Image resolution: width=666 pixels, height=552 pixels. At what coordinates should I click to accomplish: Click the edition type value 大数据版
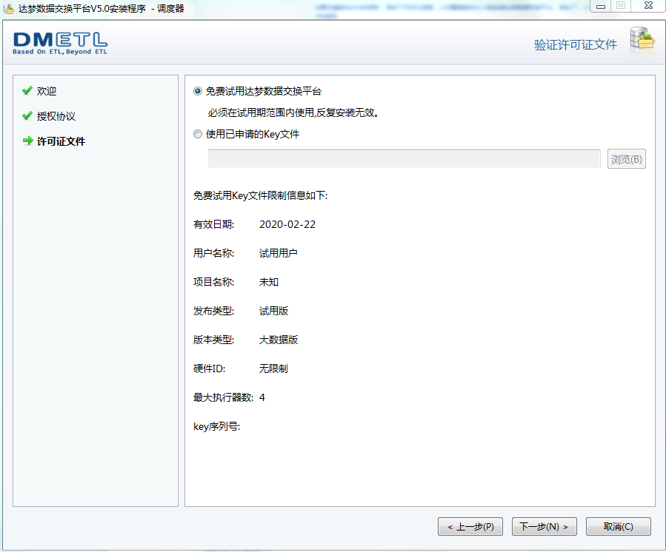tap(279, 340)
